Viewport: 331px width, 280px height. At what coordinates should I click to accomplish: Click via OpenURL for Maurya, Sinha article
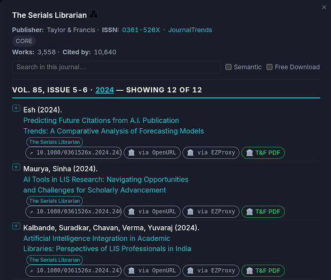[152, 212]
